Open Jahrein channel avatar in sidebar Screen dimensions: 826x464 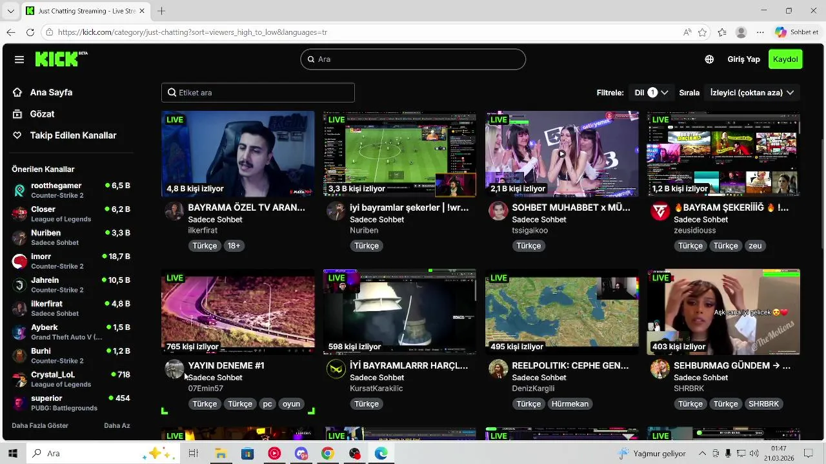click(x=19, y=285)
